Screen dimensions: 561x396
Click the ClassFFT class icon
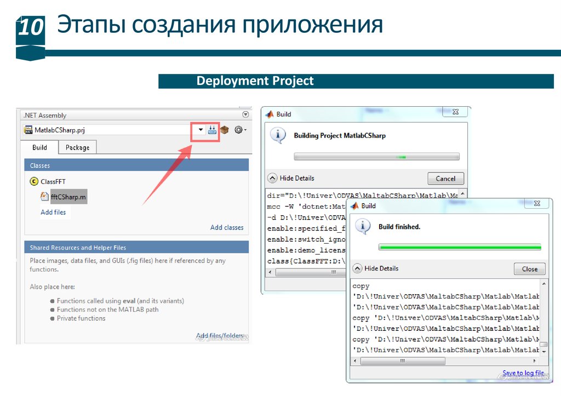click(x=33, y=181)
